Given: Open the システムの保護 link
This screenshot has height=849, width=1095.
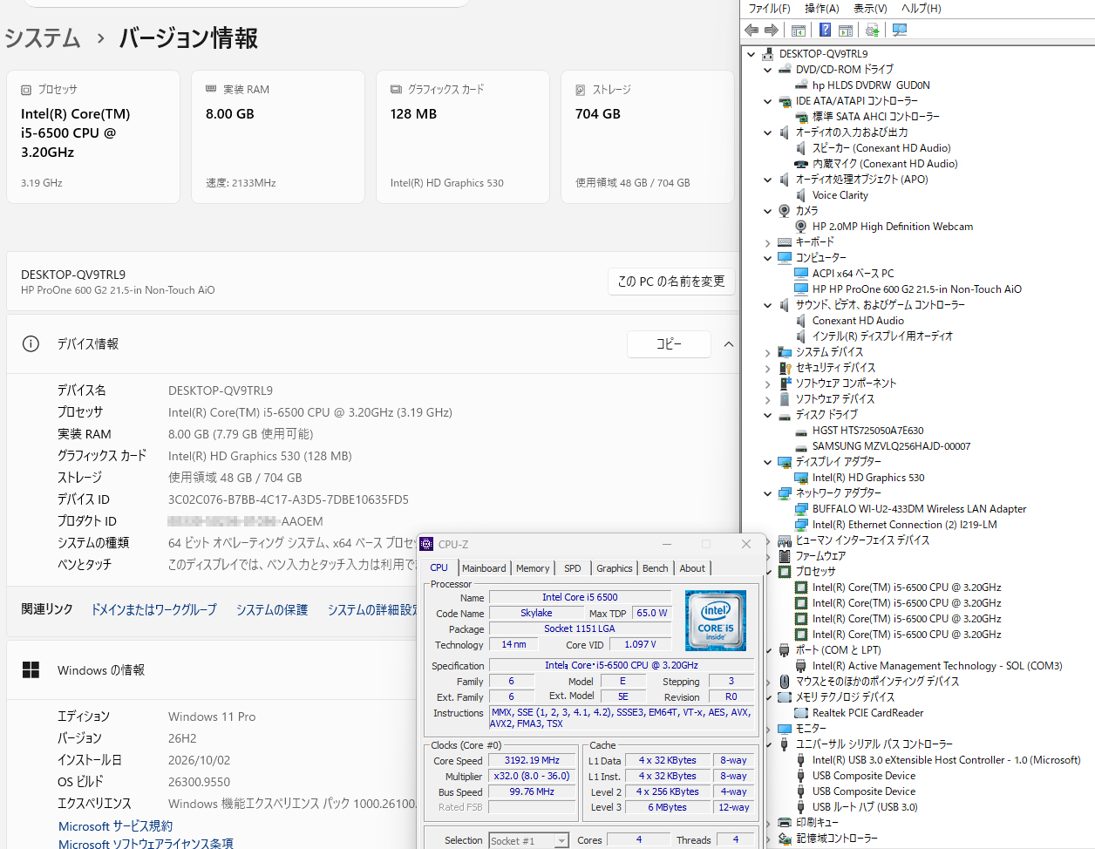Looking at the screenshot, I should [x=272, y=610].
